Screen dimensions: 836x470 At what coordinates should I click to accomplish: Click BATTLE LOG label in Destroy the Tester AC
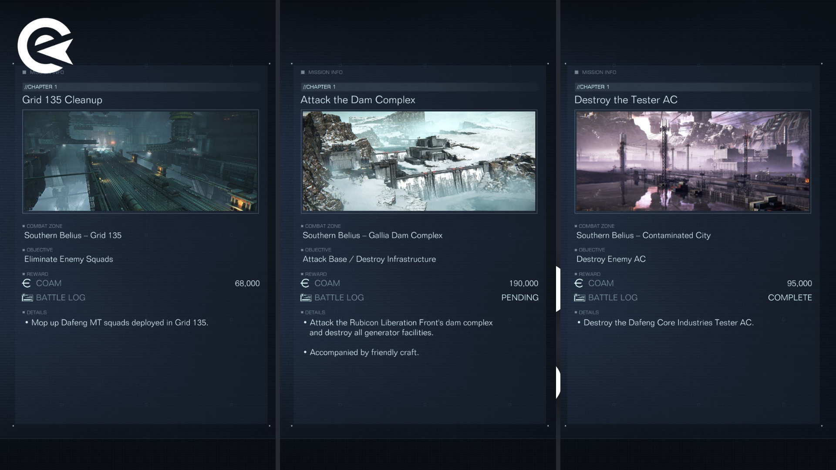[x=613, y=298]
